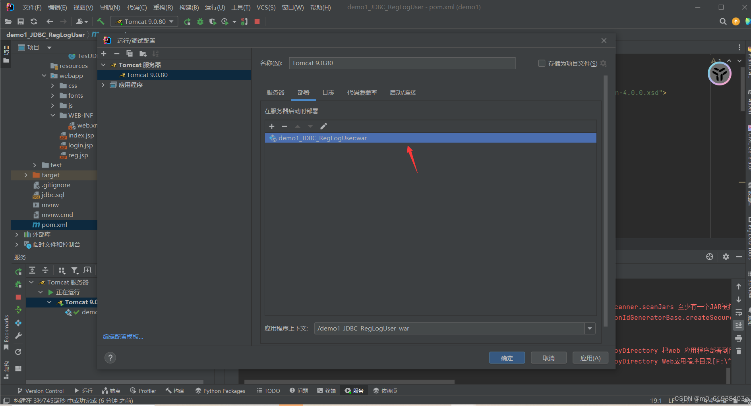The width and height of the screenshot is (751, 406).
Task: Open login.jsp in project tree
Action: point(80,145)
